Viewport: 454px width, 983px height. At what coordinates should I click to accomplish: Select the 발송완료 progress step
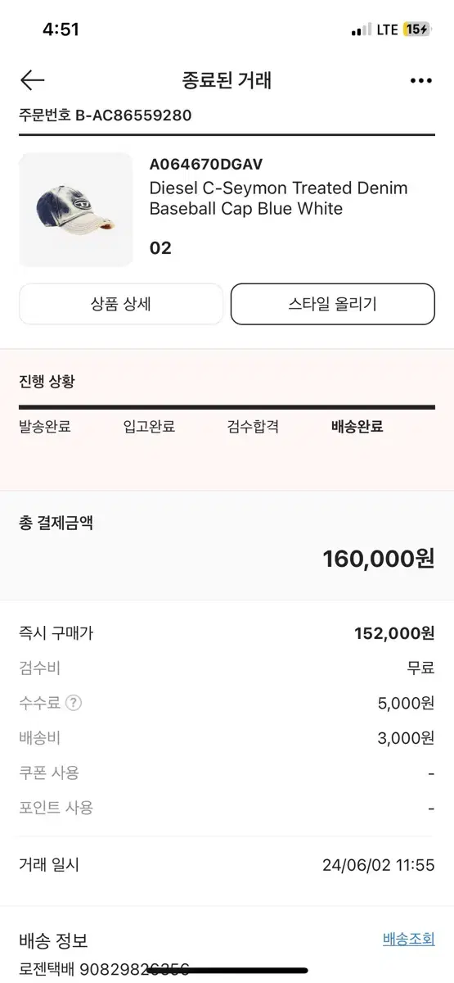coord(45,426)
